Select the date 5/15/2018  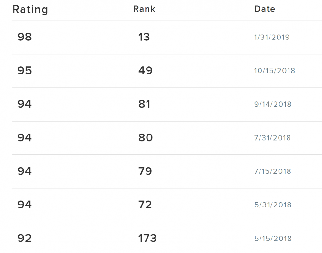(x=273, y=239)
